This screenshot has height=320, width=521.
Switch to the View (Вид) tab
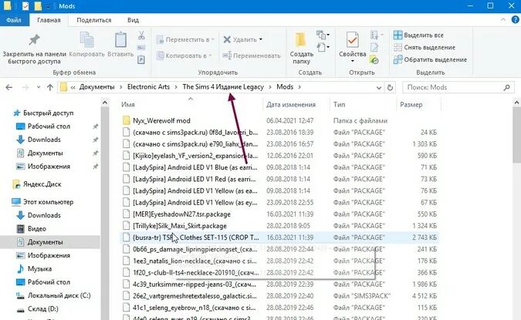[133, 20]
